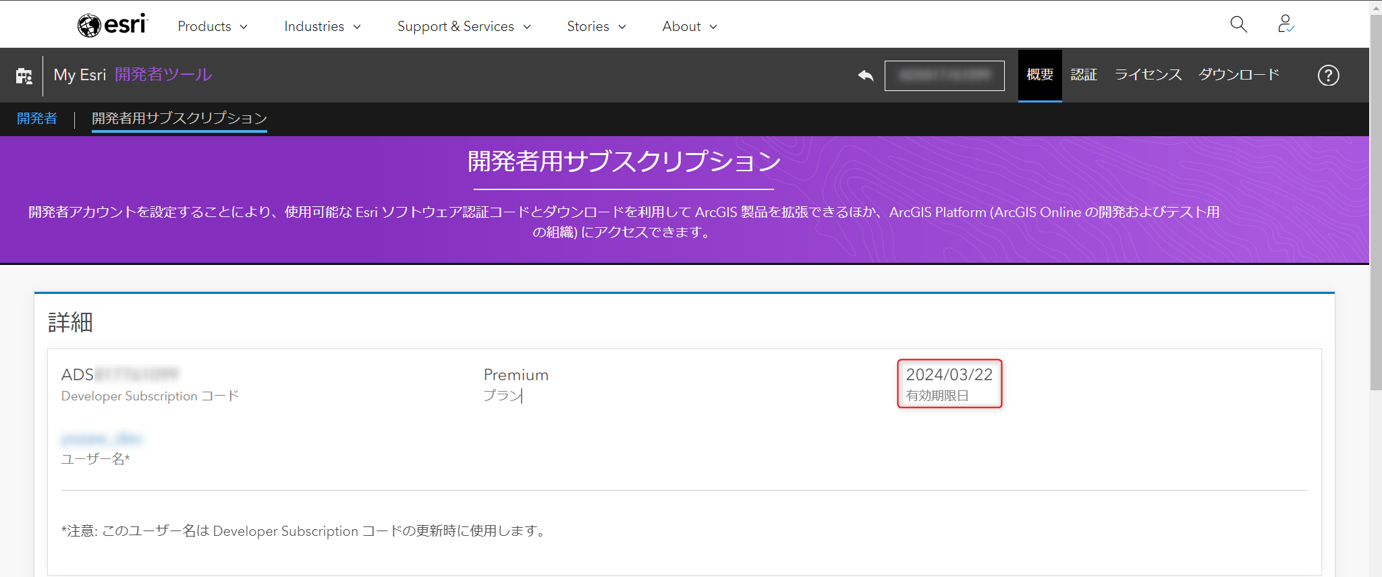Click the My Esri organization building icon
This screenshot has width=1382, height=577.
(x=24, y=75)
